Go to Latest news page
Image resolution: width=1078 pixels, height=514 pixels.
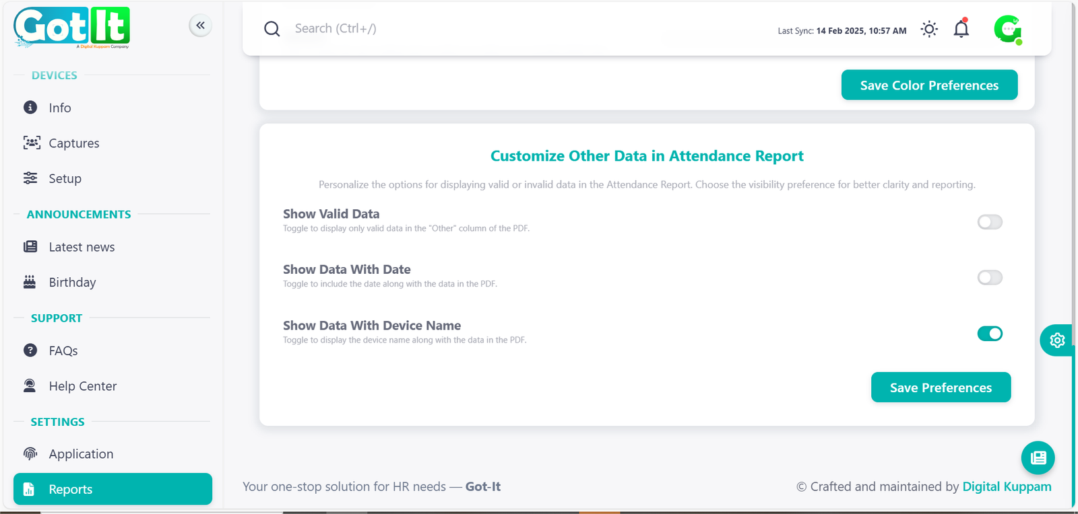click(x=82, y=247)
